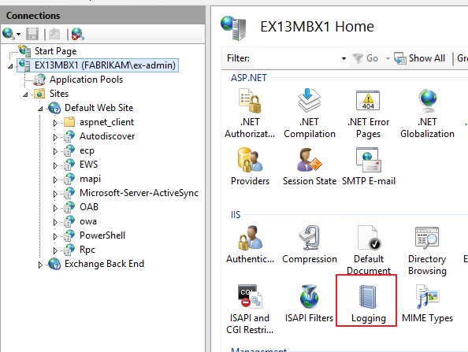468x352 pixels.
Task: Open the Providers feature
Action: coord(250,166)
